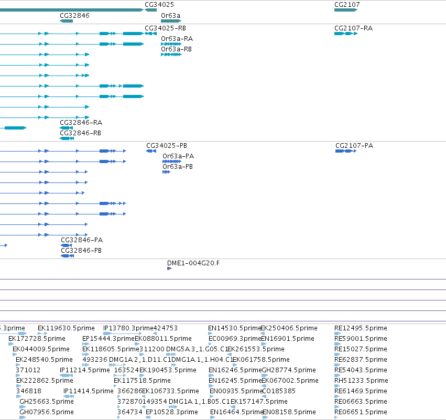The image size is (446, 420).
Task: Select the CG32846 gene feature
Action: [66, 21]
